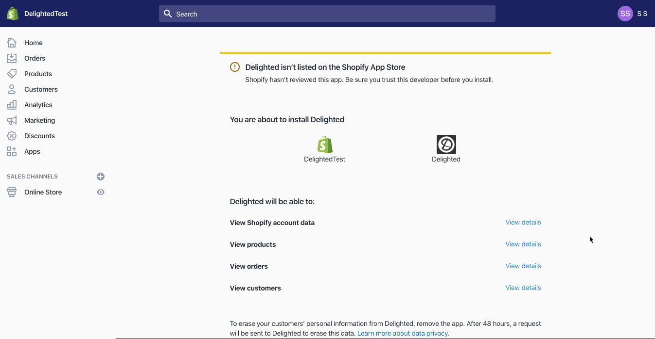Click the "View customers" permission label

(255, 288)
